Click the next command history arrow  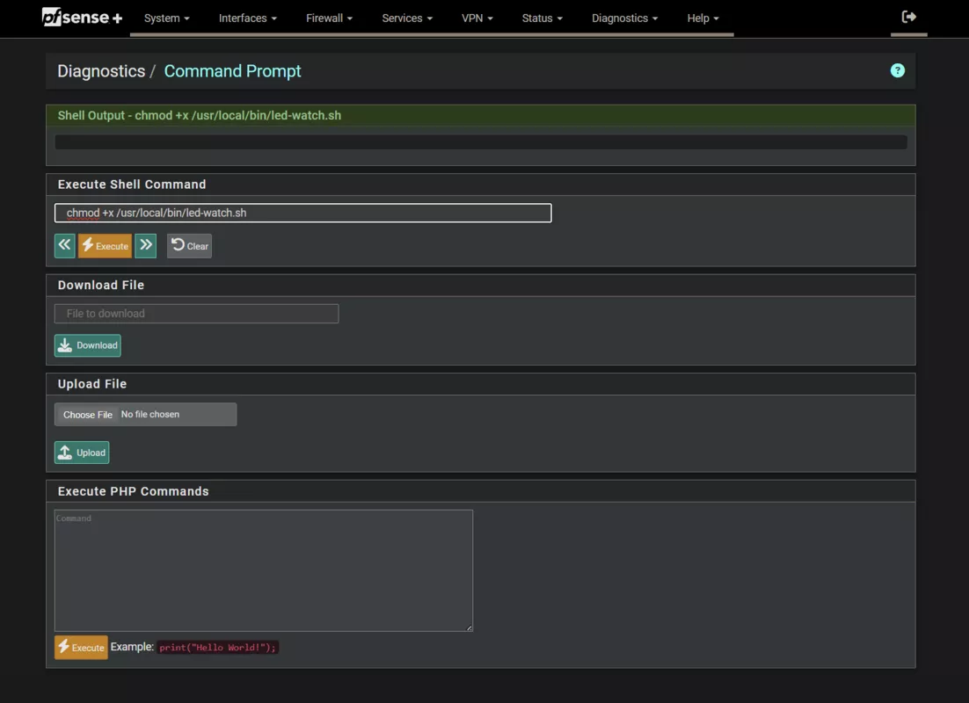145,245
